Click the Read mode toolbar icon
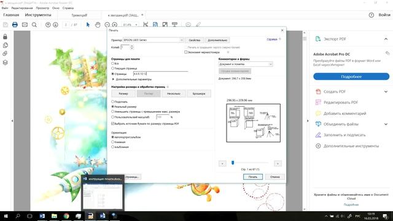This screenshot has width=393, height=221. pyautogui.click(x=174, y=25)
